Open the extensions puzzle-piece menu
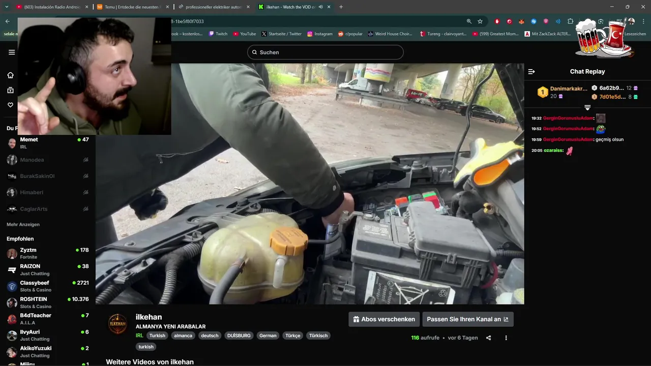651x366 pixels. tap(570, 21)
